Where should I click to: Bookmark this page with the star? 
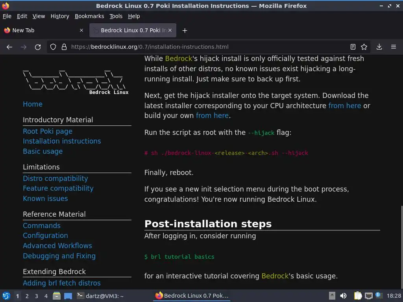click(364, 47)
